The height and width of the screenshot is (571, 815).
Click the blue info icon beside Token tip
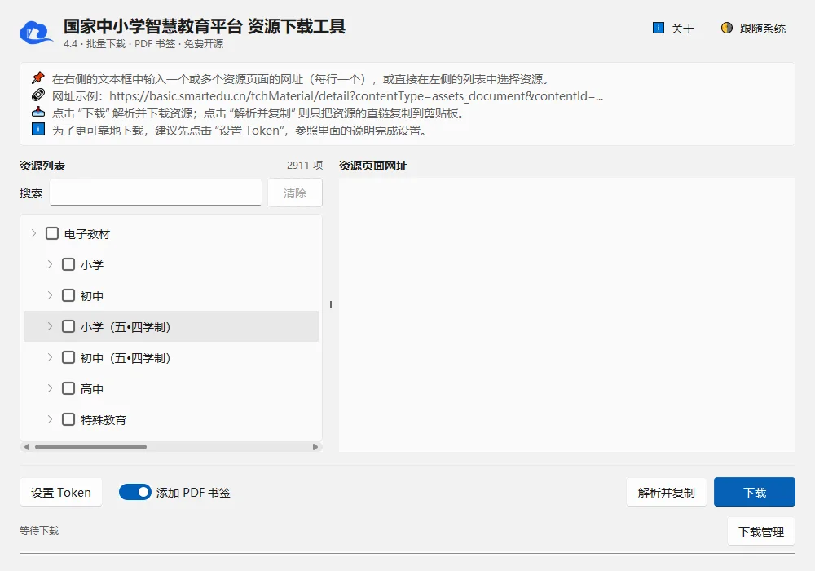coord(38,129)
